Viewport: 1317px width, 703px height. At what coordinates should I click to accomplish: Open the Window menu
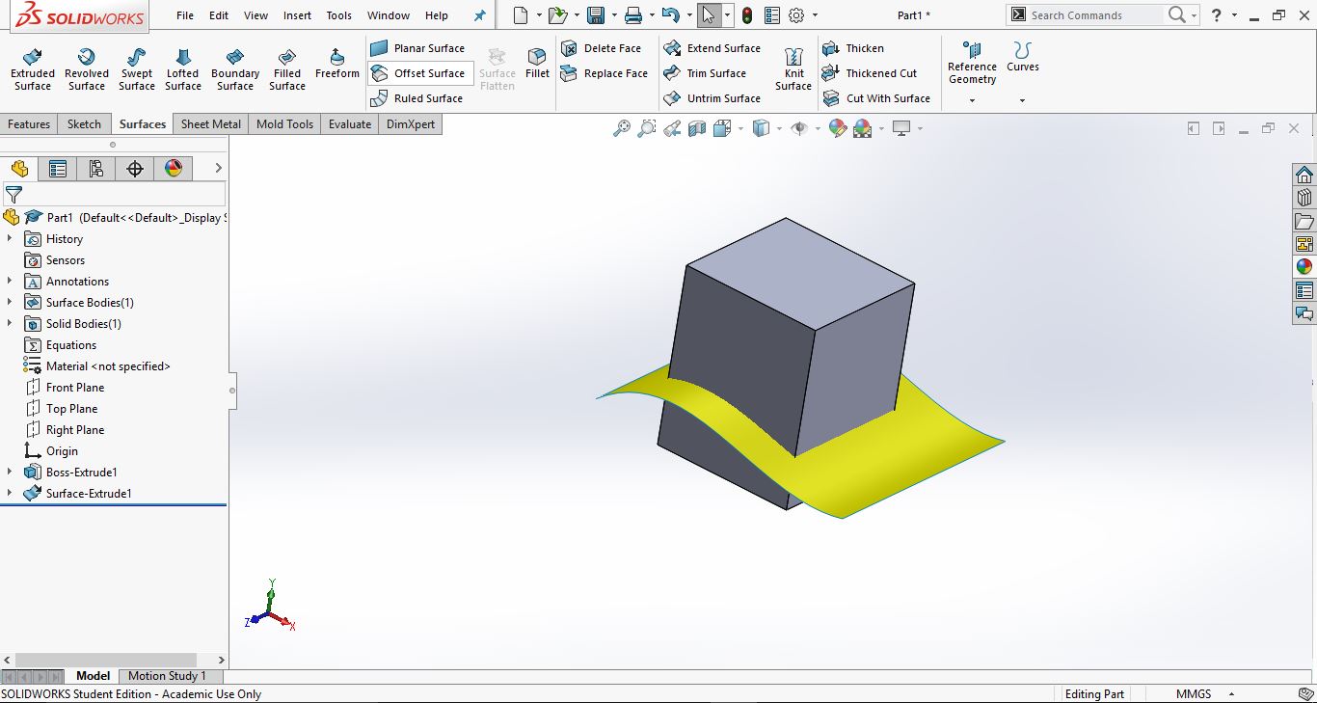pos(389,15)
